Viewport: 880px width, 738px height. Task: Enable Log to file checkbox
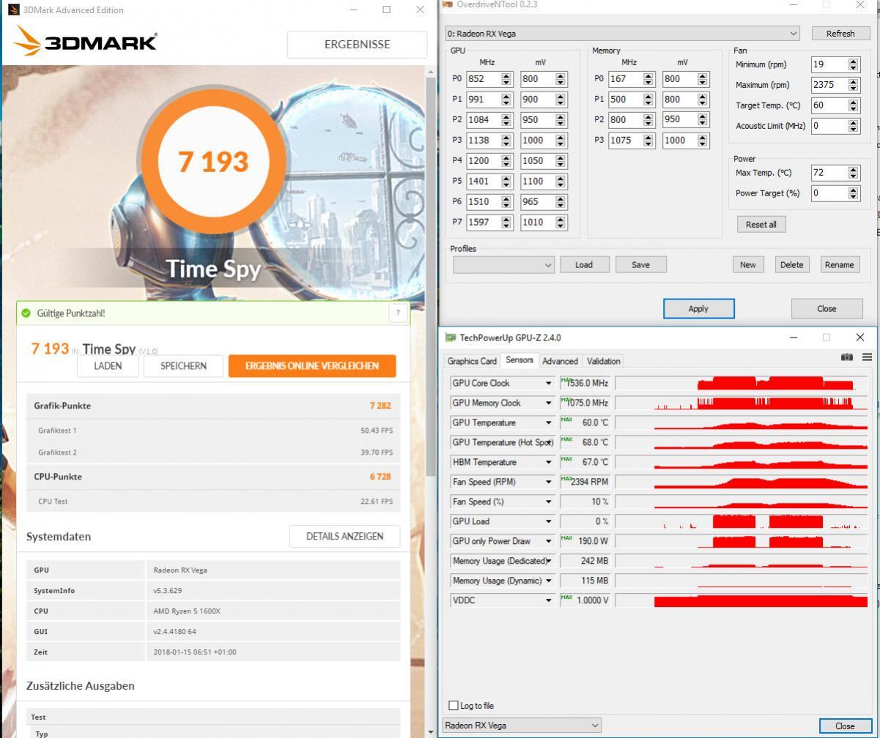coord(454,705)
